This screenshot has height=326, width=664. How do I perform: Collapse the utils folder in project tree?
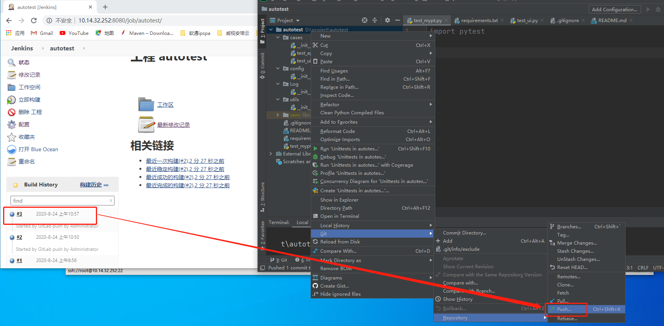point(278,99)
